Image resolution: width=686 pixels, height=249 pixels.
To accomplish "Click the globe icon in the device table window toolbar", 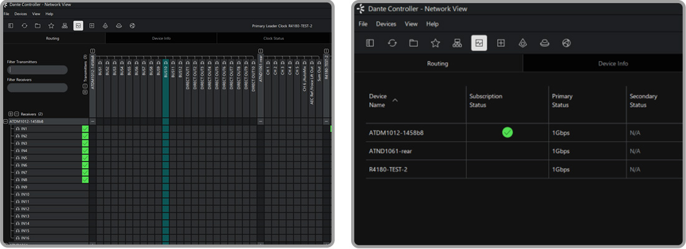I will [x=566, y=43].
